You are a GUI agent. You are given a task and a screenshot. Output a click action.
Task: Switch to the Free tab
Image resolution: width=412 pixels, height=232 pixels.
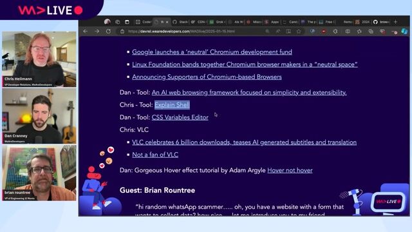(x=326, y=22)
